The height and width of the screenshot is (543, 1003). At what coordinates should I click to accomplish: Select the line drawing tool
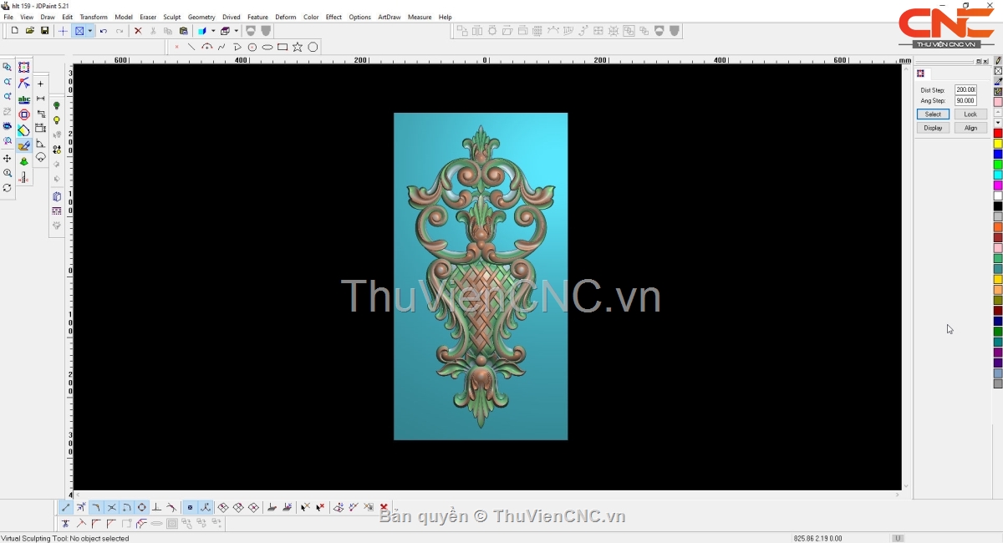click(191, 47)
